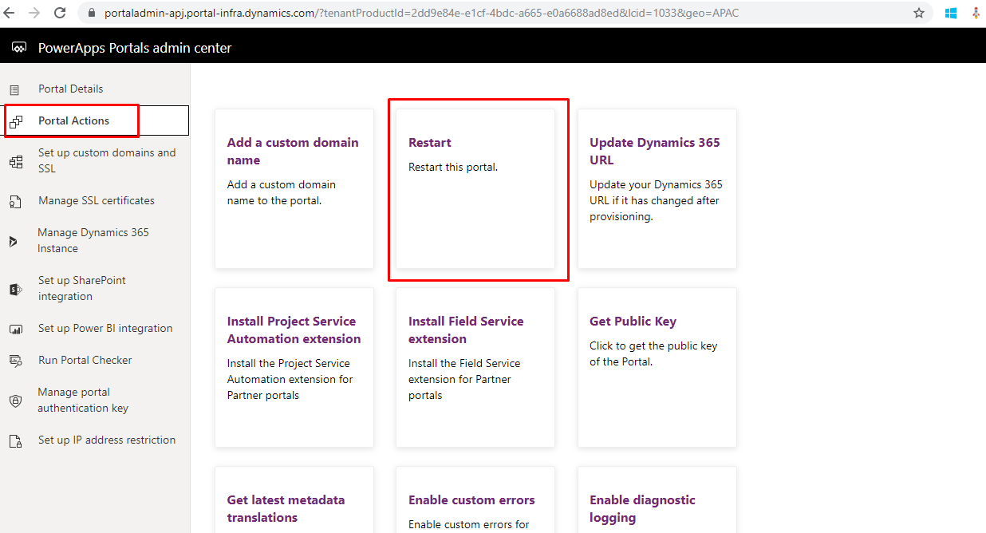The image size is (986, 533).
Task: Click the Enable diagnostic logging card
Action: click(x=657, y=500)
